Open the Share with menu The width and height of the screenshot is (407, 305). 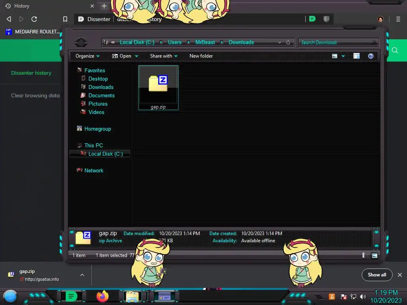[x=164, y=56]
